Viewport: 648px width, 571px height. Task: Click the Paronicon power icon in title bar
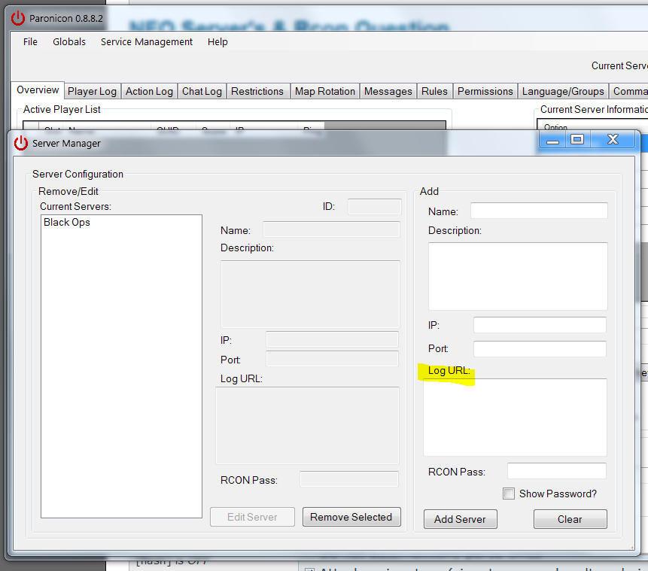pyautogui.click(x=18, y=17)
